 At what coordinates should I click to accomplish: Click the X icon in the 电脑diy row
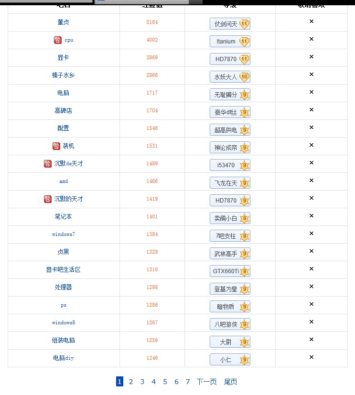312,357
